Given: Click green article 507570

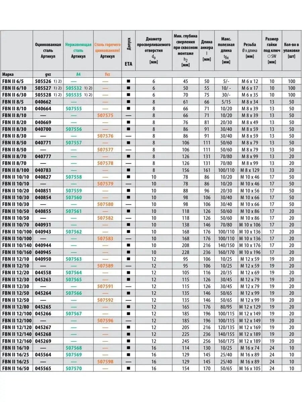Looking at the screenshot, I should click(74, 368).
